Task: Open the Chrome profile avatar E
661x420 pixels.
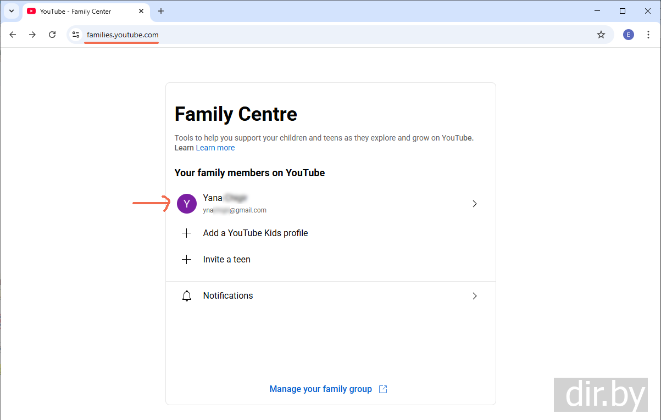Action: 629,35
